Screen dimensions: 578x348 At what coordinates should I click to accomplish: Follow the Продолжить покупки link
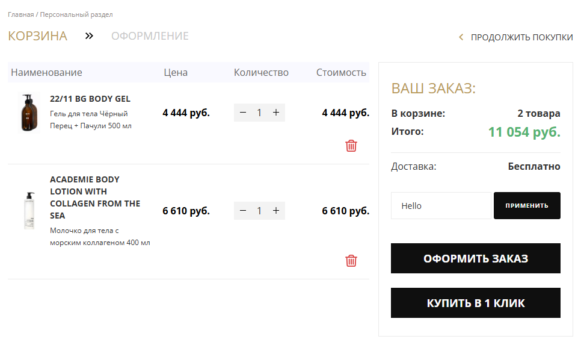[521, 37]
